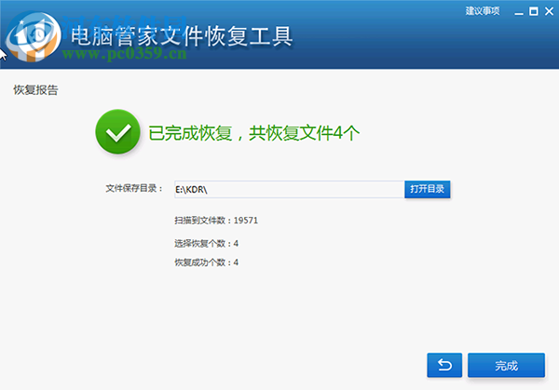Click the green checkmark success icon
Viewport: 559px width, 390px height.
click(117, 132)
